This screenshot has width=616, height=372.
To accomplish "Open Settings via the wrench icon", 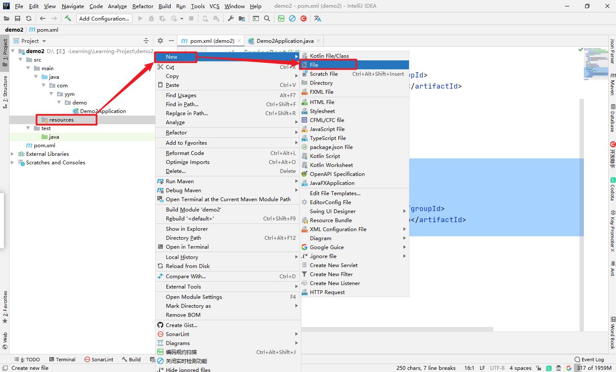I will pos(231,18).
